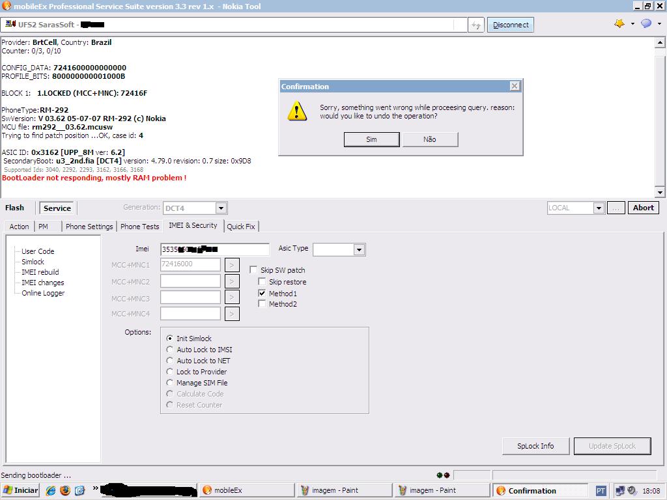Click the yellow star favorites icon
This screenshot has width=667, height=500.
pyautogui.click(x=619, y=24)
